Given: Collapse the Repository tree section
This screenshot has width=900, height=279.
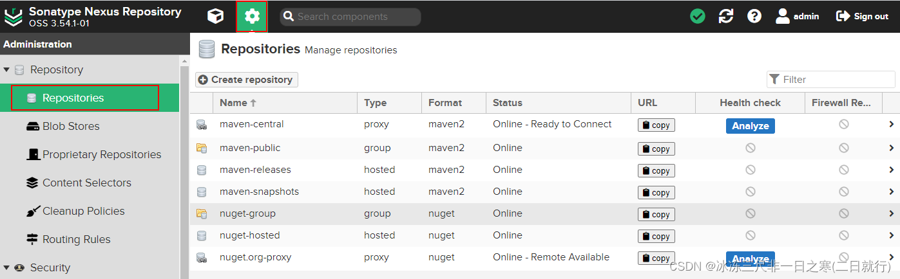Looking at the screenshot, I should coord(6,69).
